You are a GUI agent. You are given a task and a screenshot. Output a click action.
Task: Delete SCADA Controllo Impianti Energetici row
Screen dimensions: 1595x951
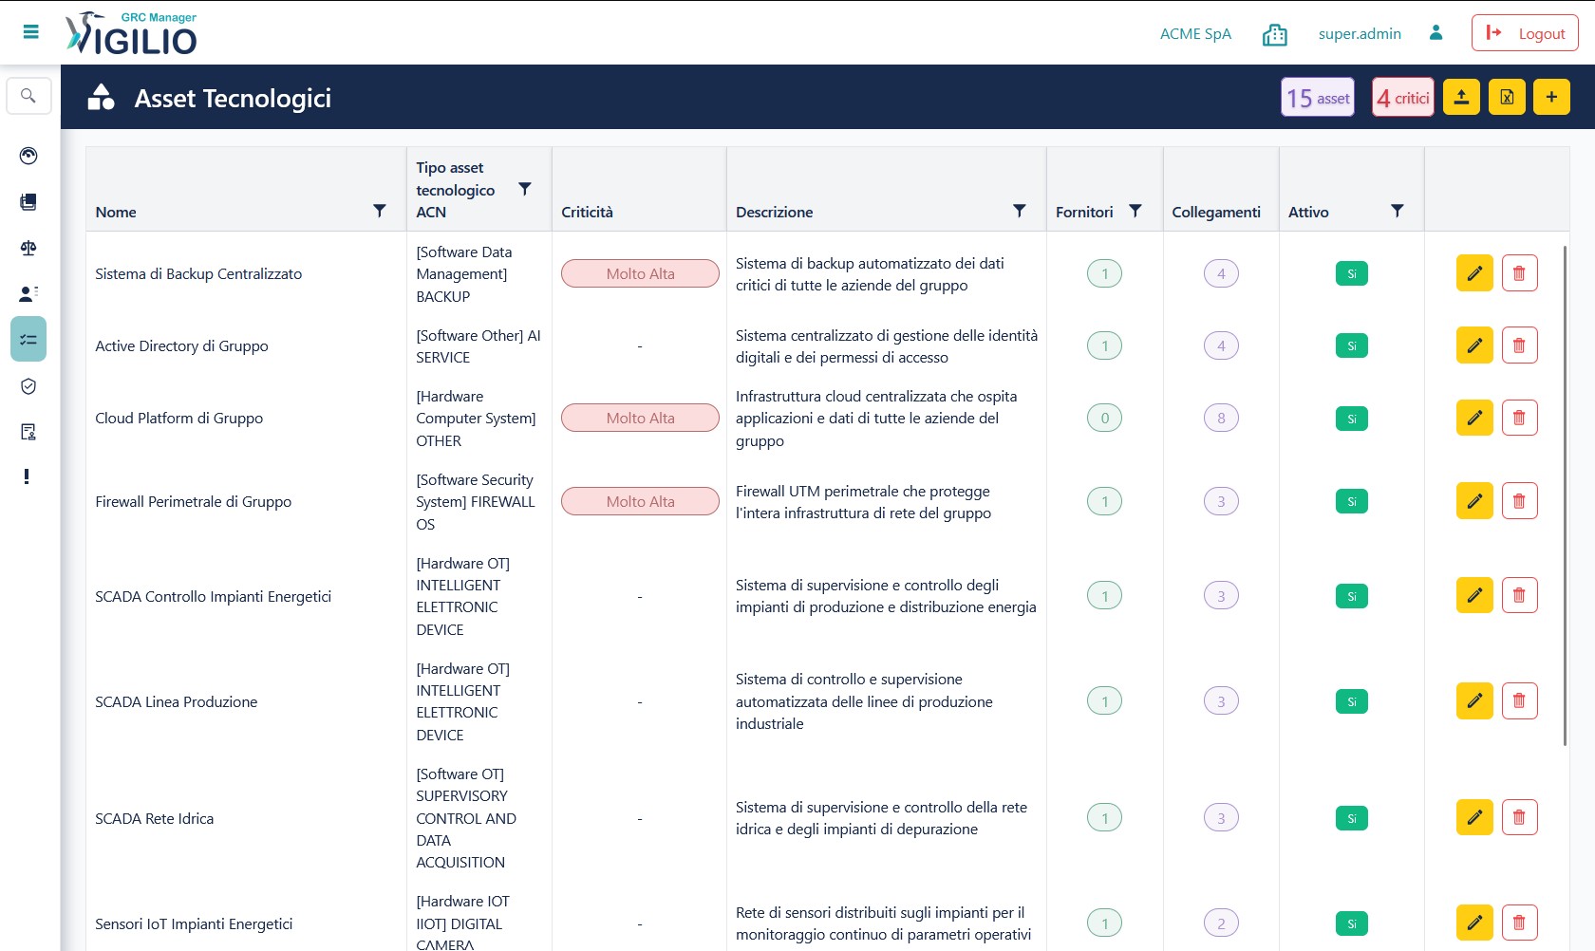pyautogui.click(x=1519, y=595)
